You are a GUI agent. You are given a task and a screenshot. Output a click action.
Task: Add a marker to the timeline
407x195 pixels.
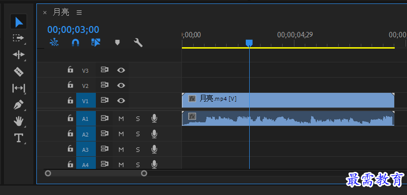117,43
